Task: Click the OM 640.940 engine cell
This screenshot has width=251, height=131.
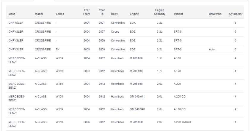Action: click(137, 109)
